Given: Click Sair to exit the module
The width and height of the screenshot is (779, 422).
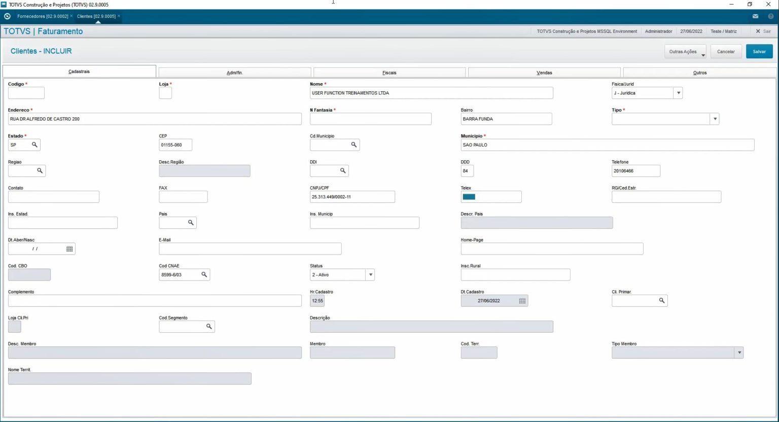Looking at the screenshot, I should point(763,31).
